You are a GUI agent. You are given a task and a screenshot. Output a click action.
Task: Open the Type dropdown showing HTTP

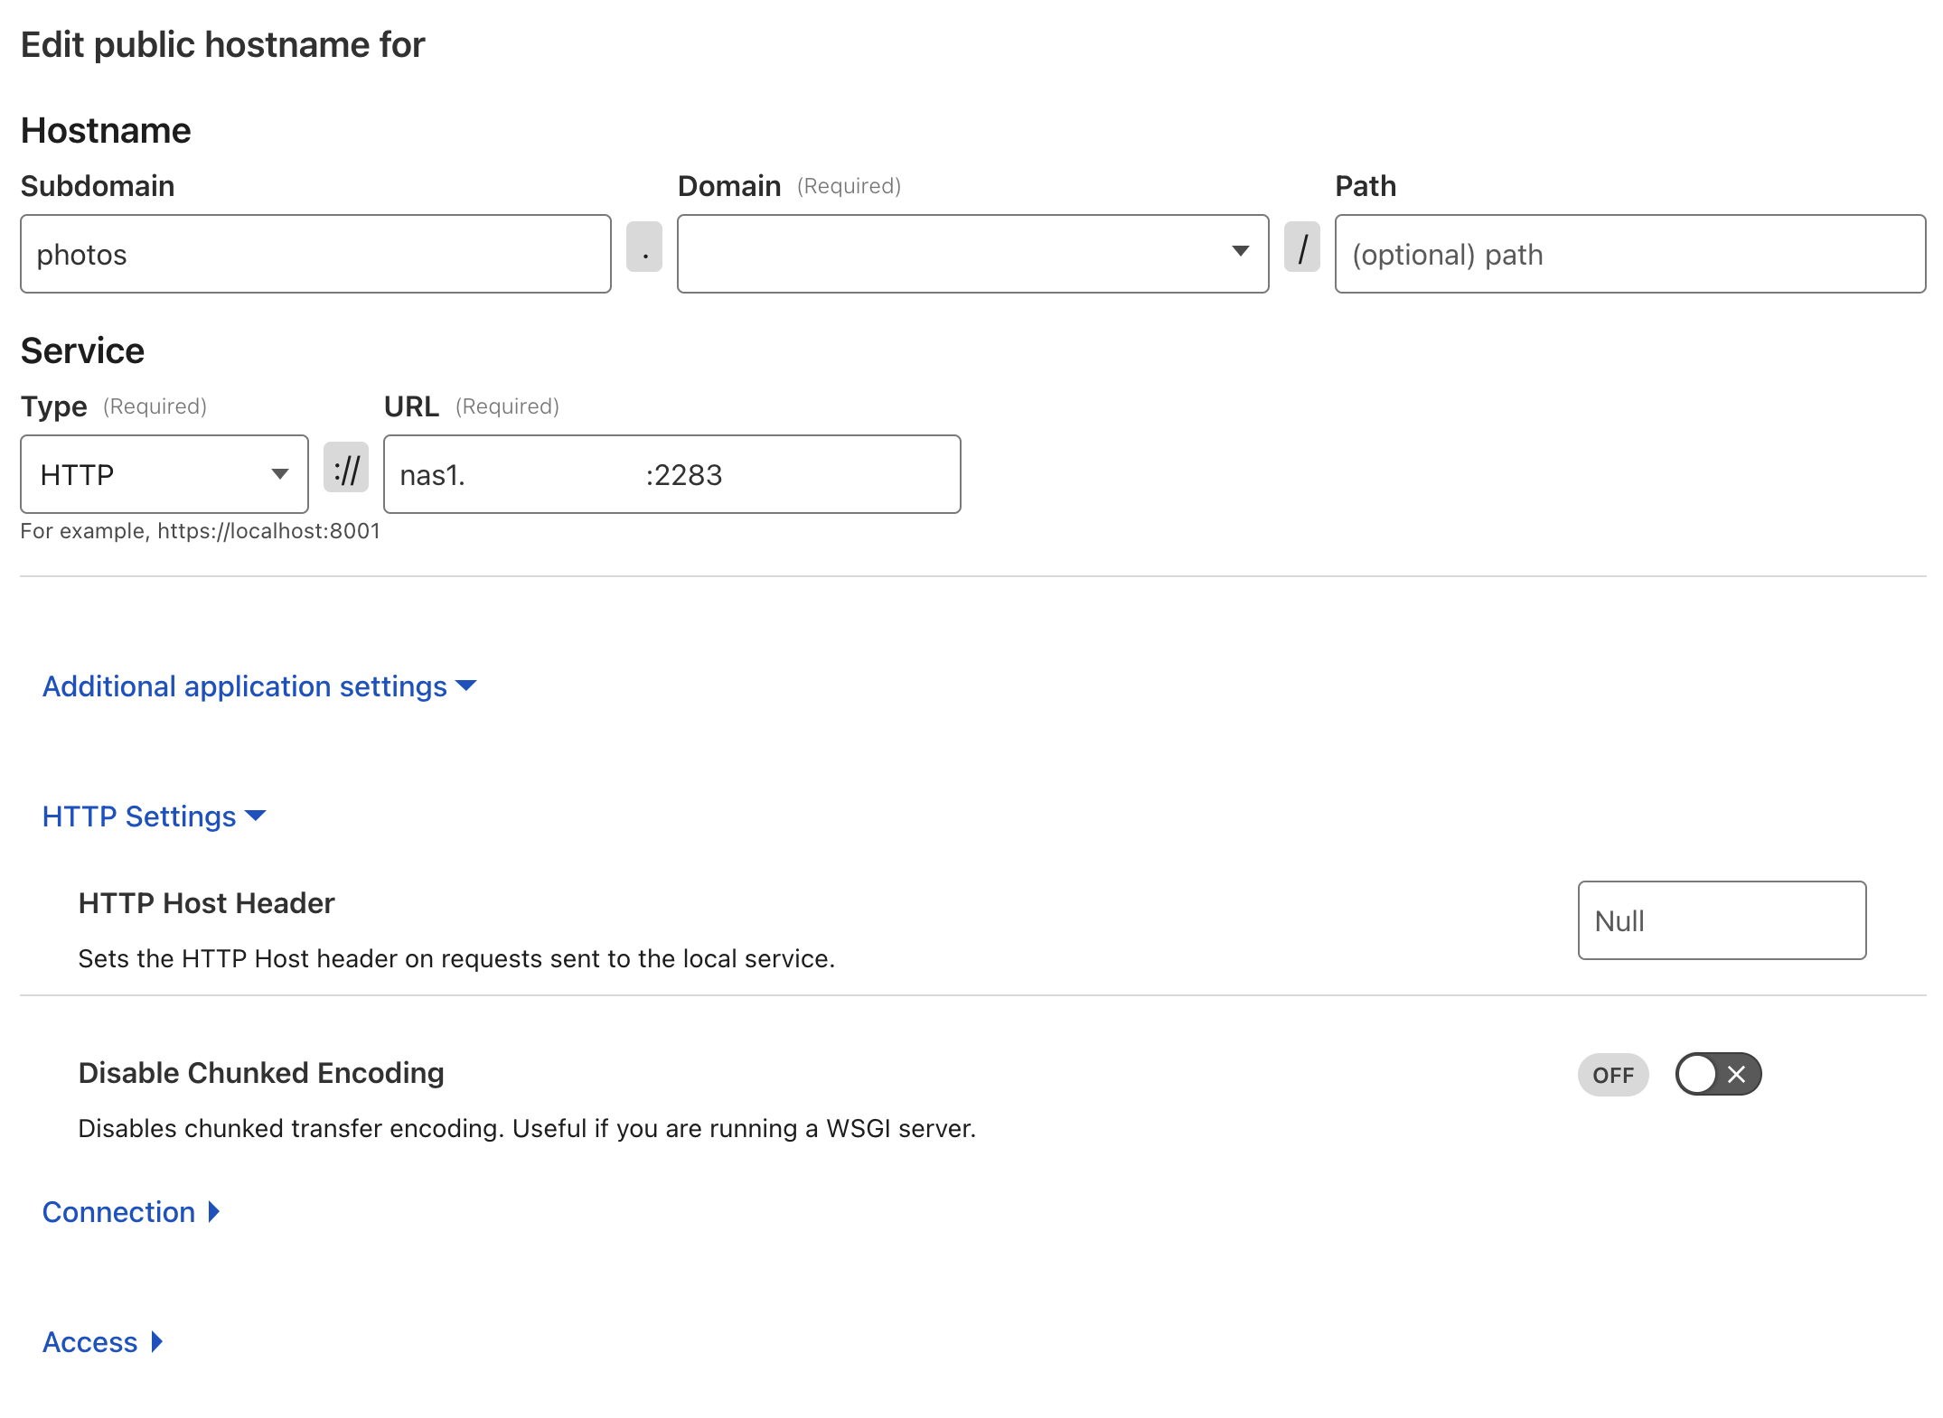164,474
